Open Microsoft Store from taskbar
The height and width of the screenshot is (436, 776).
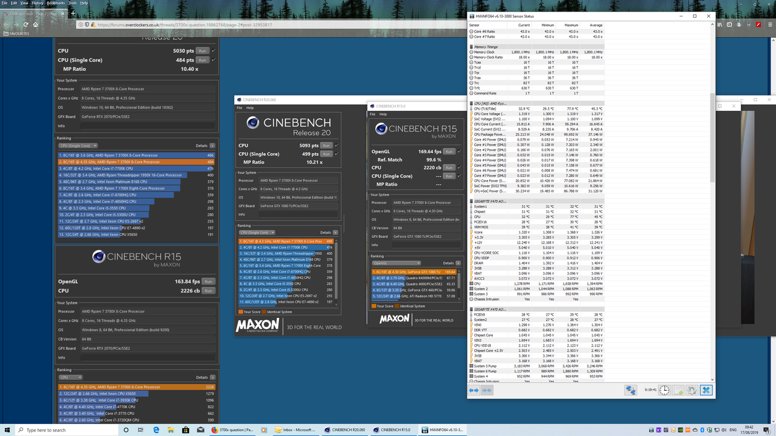point(187,430)
